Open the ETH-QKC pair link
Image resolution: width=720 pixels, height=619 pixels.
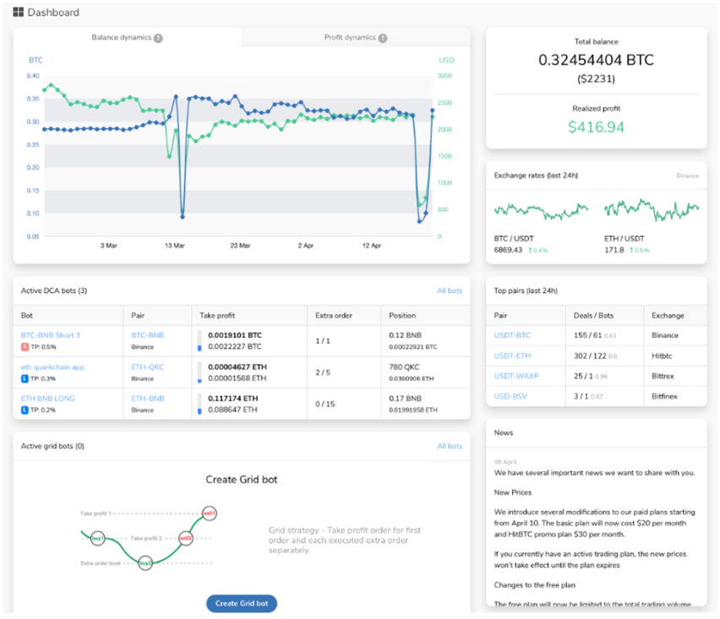click(147, 367)
